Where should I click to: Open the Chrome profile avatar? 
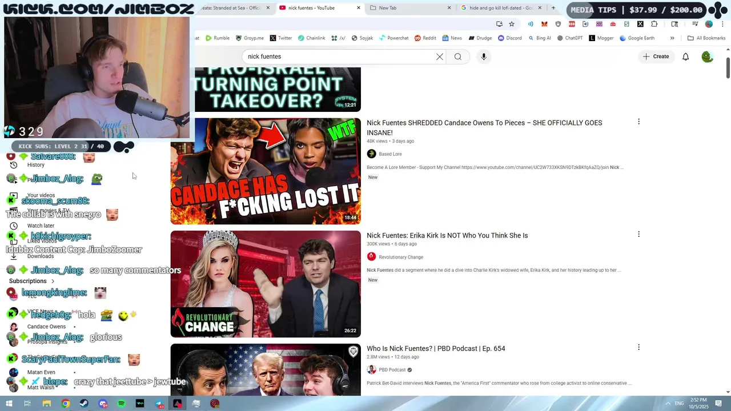click(x=709, y=24)
